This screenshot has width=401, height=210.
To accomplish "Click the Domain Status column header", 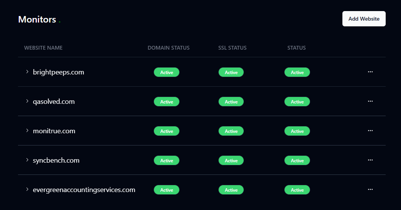I will [169, 48].
